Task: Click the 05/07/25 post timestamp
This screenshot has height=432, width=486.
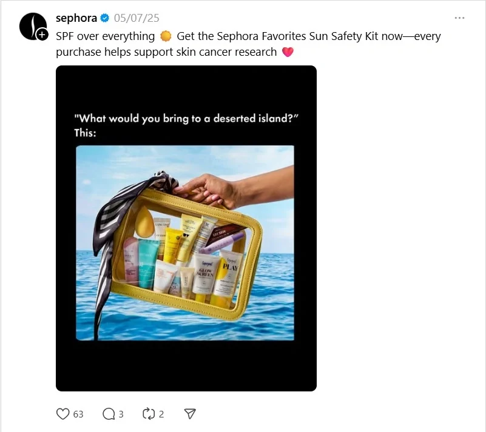Action: point(137,18)
